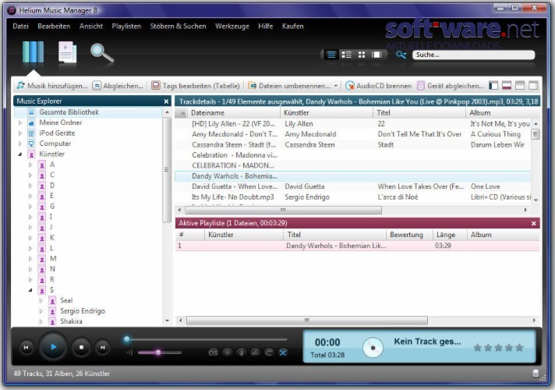Open Tags bearbeiten (Tabelle)
This screenshot has height=390, width=555.
point(196,86)
